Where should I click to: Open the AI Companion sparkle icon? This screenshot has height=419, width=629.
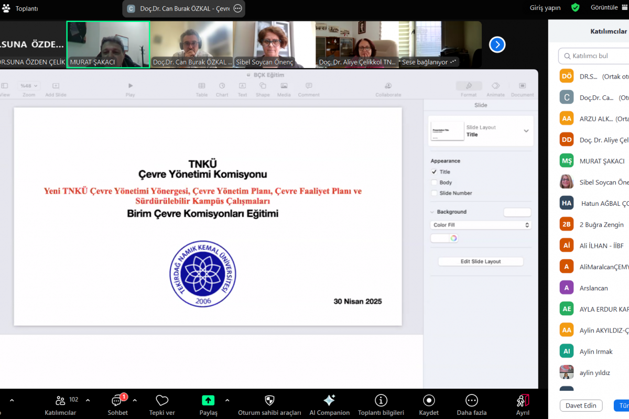(x=329, y=401)
